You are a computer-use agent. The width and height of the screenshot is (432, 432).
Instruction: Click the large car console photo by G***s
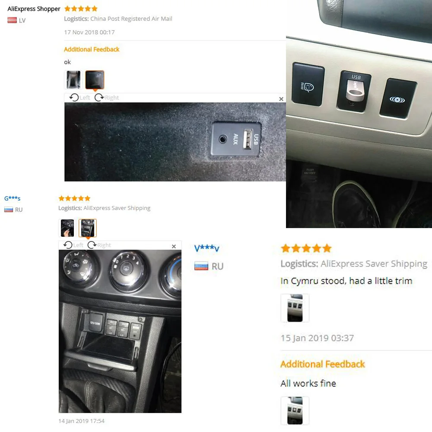pyautogui.click(x=120, y=331)
